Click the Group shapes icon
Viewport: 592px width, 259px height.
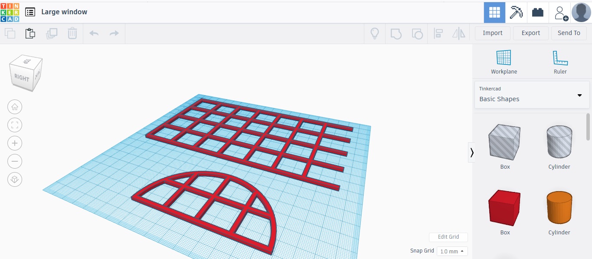pos(396,33)
